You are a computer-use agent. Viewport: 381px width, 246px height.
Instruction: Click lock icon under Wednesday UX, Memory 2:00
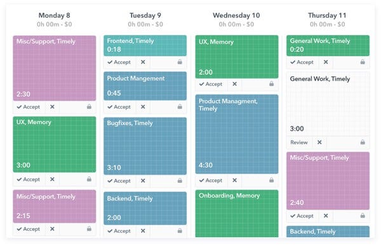tap(271, 84)
